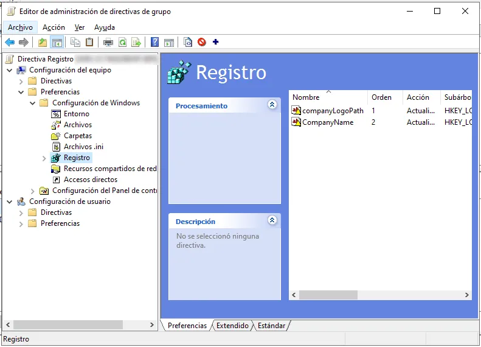Switch to the Extendido tab
This screenshot has width=481, height=347.
[232, 326]
